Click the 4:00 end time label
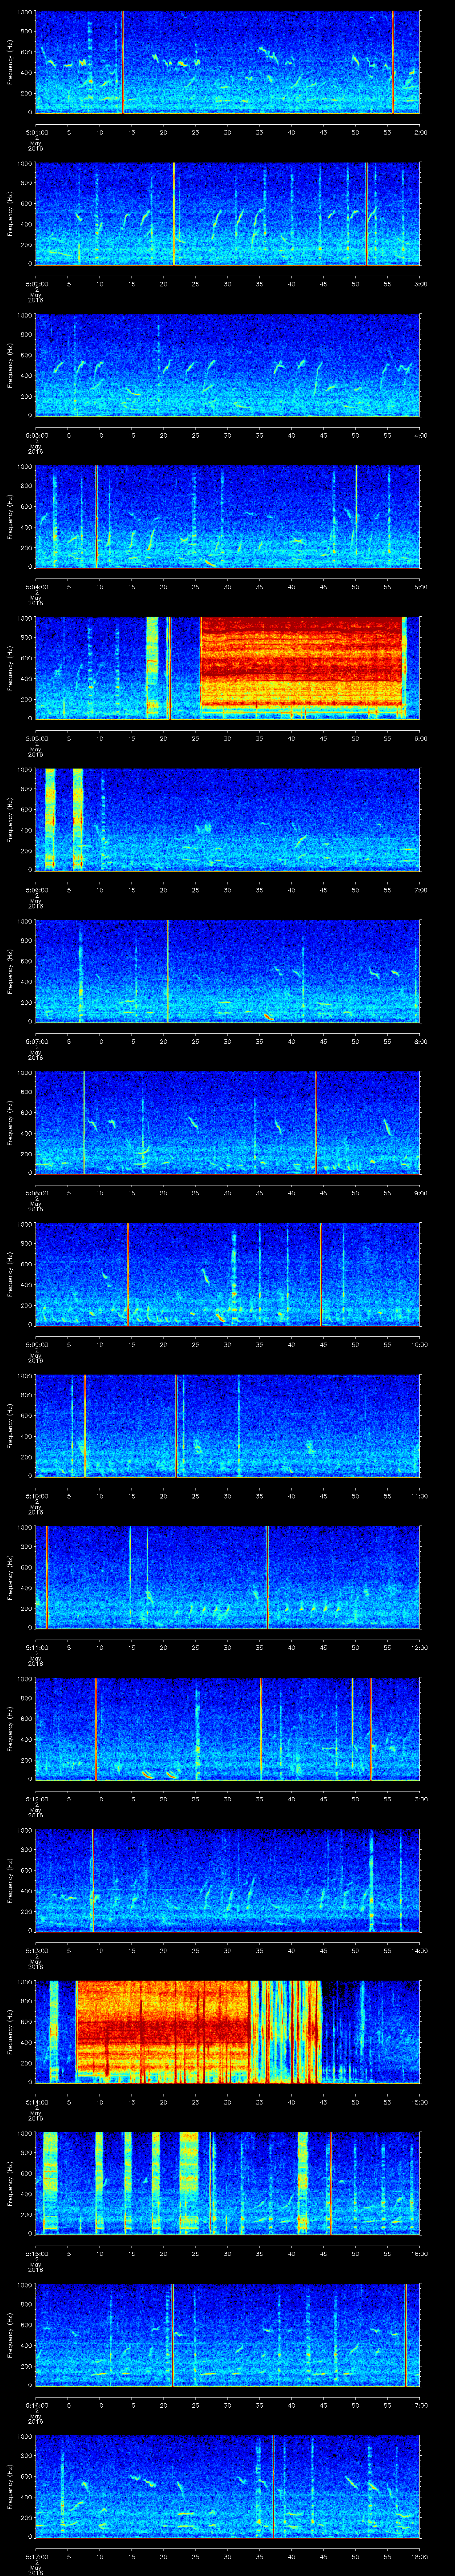455x2576 pixels. tap(420, 435)
